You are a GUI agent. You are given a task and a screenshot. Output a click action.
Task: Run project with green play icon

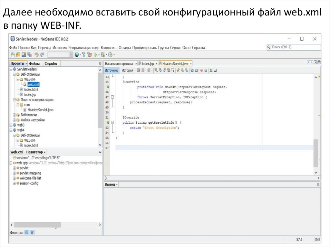click(x=96, y=55)
